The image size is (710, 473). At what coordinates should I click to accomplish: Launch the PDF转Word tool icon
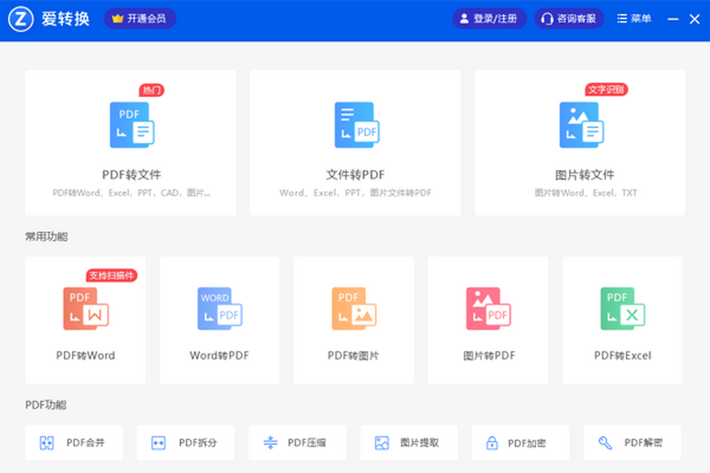[x=86, y=309]
